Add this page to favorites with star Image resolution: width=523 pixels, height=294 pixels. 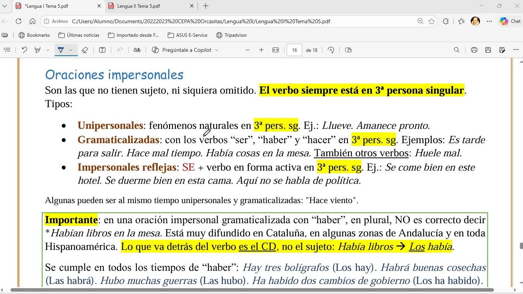432,21
